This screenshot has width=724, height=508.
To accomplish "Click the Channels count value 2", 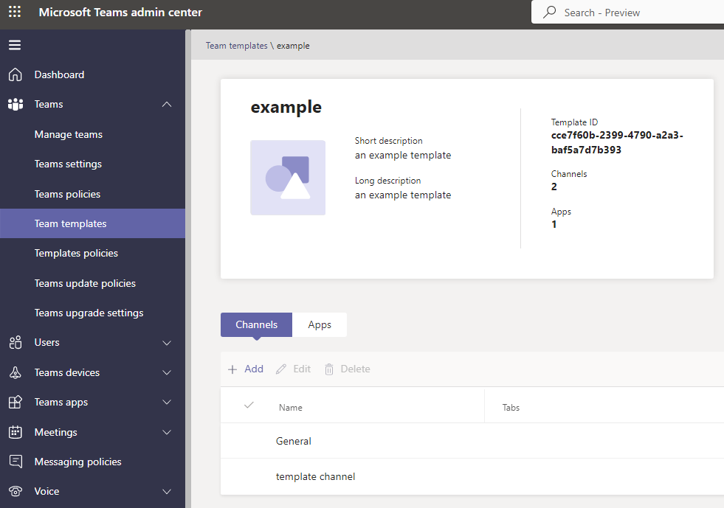I will pyautogui.click(x=554, y=187).
